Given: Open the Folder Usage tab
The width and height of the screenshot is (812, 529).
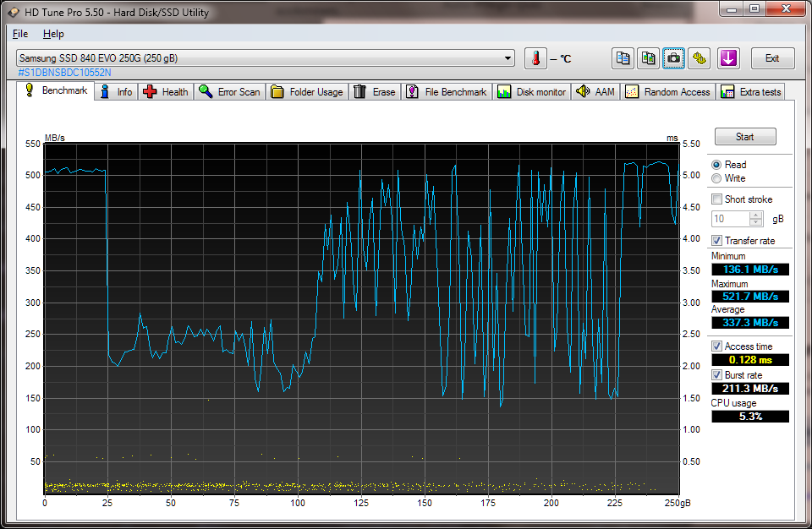Looking at the screenshot, I should coord(307,91).
